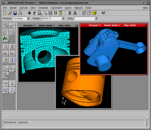Open a database with the folder icon
Viewport: 151px width, 130px height.
(x=10, y=13)
